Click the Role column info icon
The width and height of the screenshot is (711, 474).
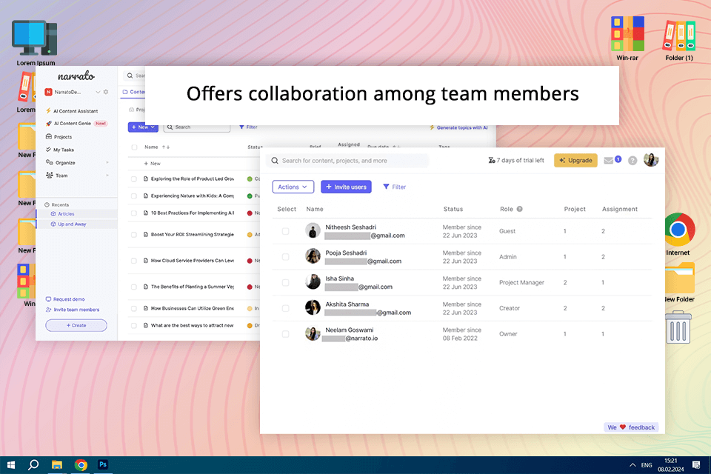(x=520, y=209)
